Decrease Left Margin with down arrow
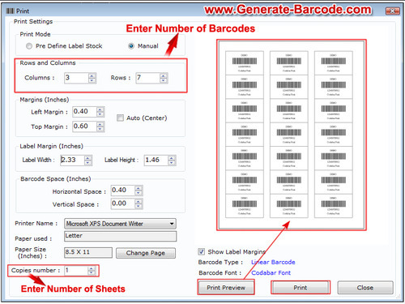The image size is (405, 304). pos(100,114)
